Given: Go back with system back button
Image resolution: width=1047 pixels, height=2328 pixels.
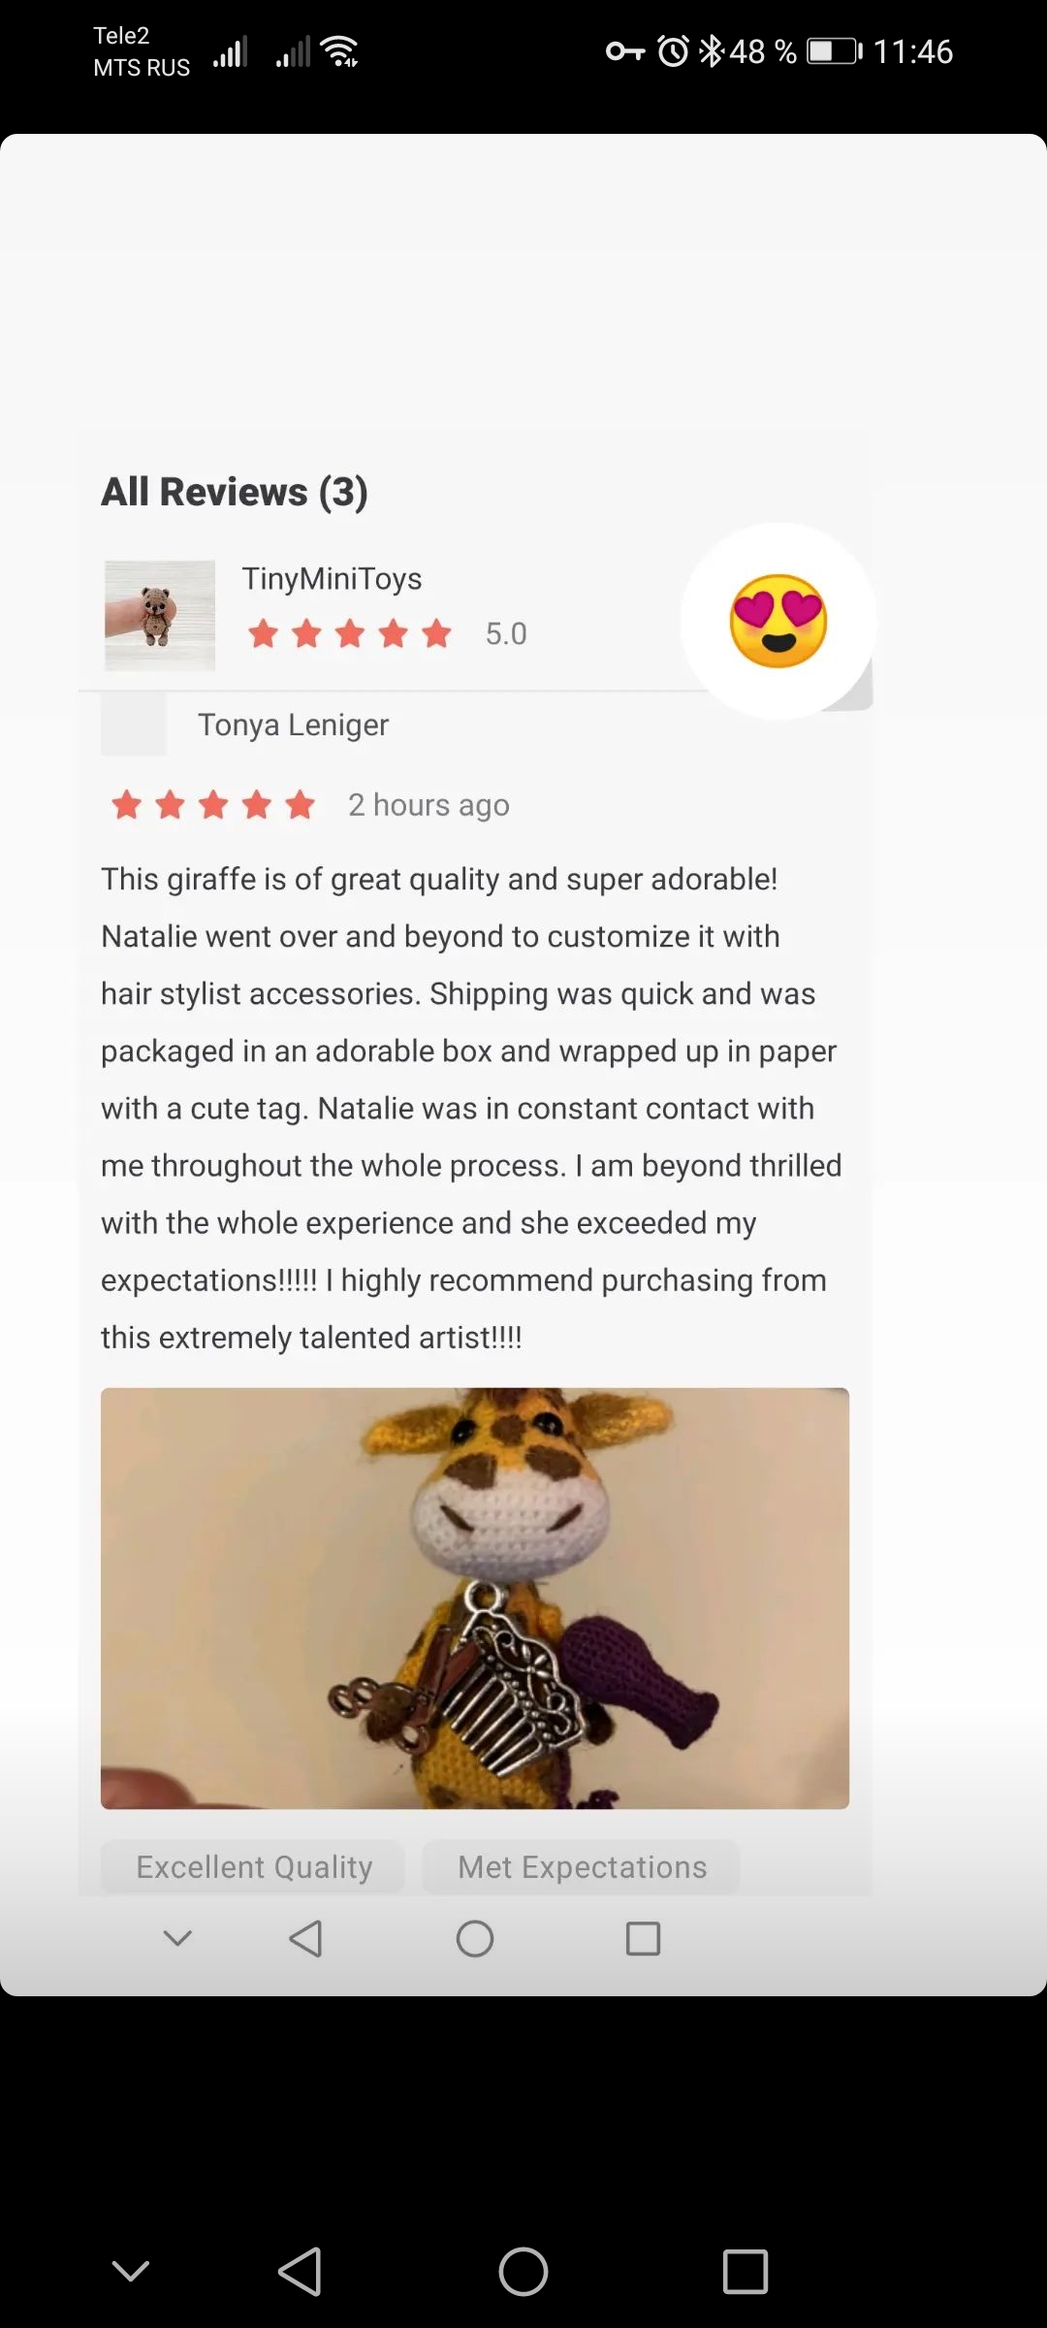Looking at the screenshot, I should point(300,2271).
